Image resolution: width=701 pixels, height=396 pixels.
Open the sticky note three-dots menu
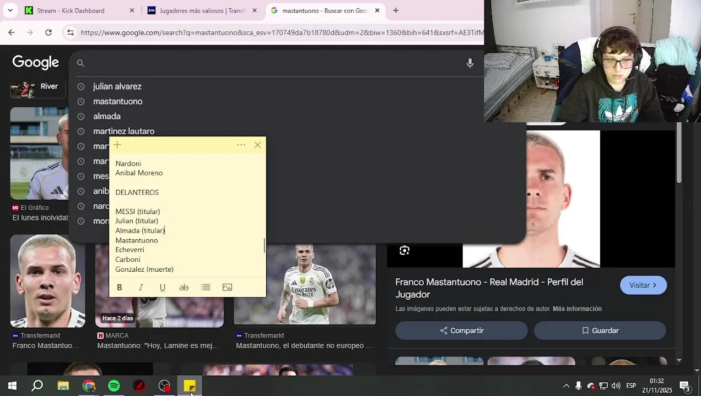coord(241,145)
